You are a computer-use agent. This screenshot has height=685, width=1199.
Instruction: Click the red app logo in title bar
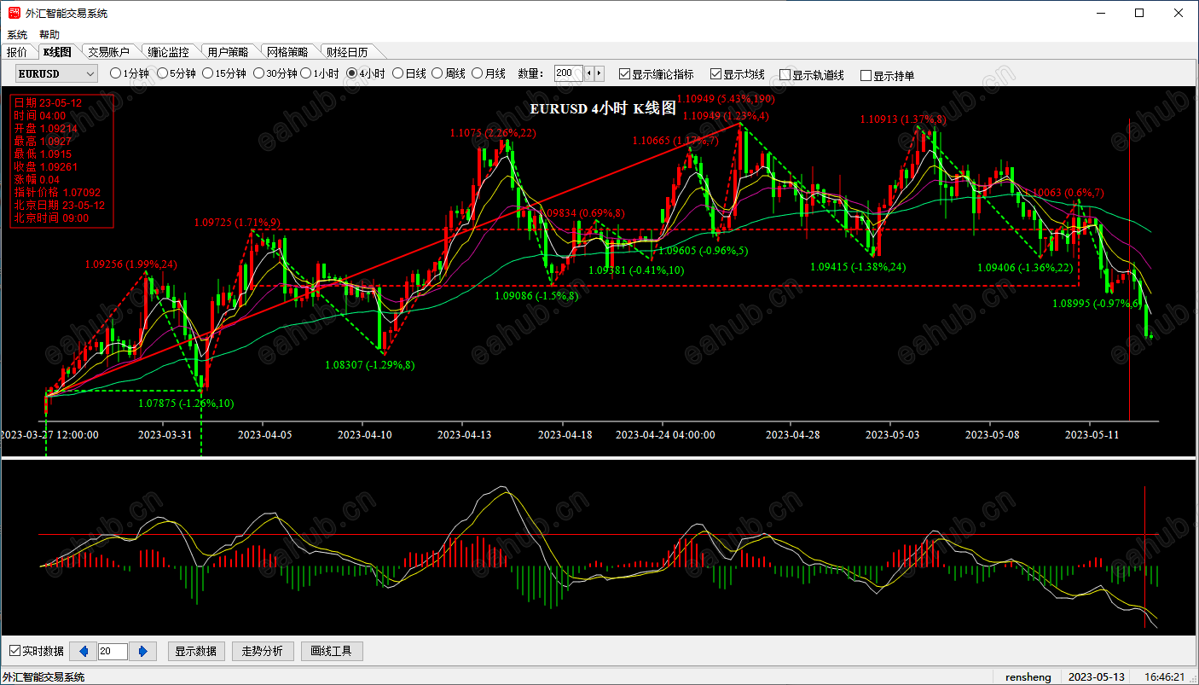[x=14, y=13]
